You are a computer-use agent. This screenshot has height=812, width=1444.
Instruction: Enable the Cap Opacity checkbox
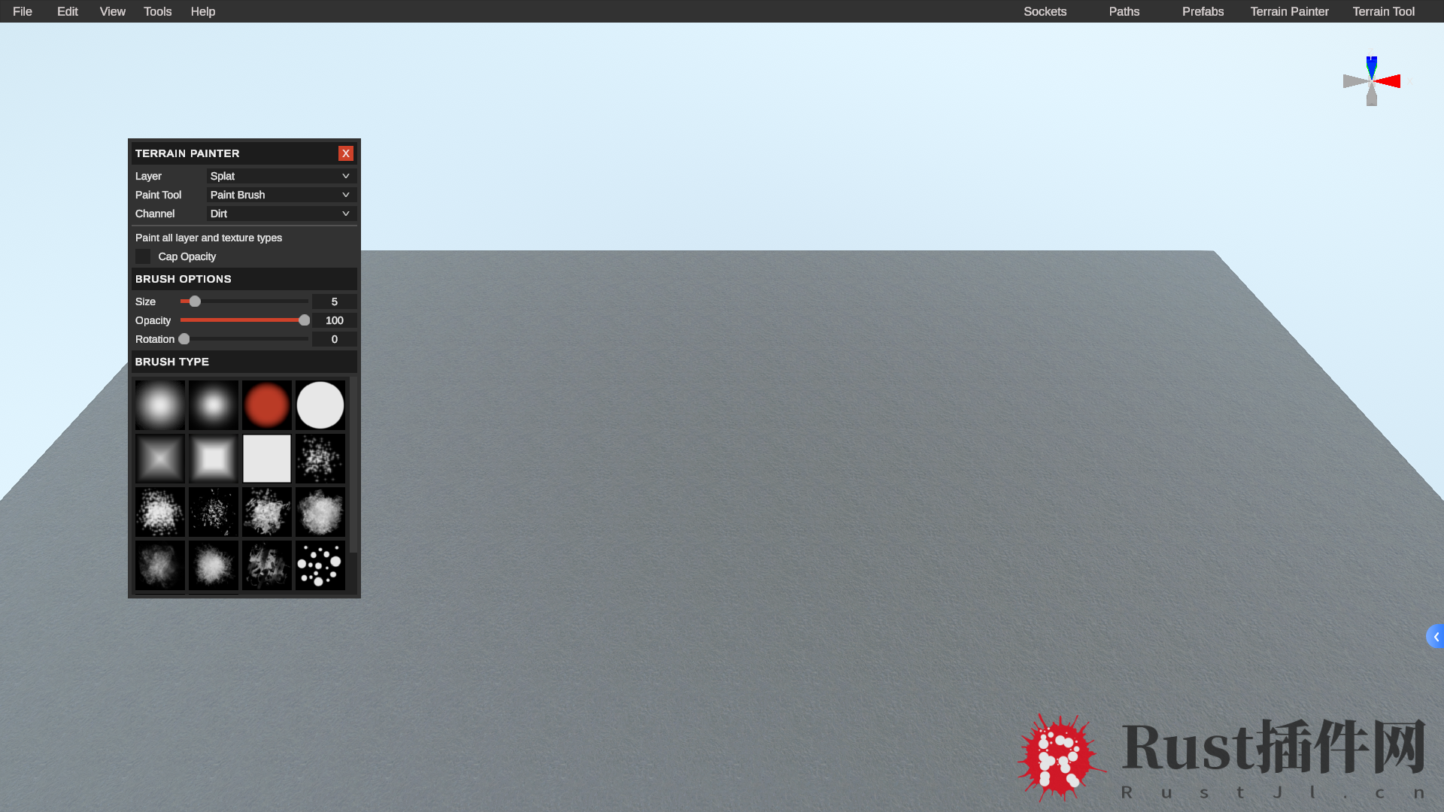point(143,256)
